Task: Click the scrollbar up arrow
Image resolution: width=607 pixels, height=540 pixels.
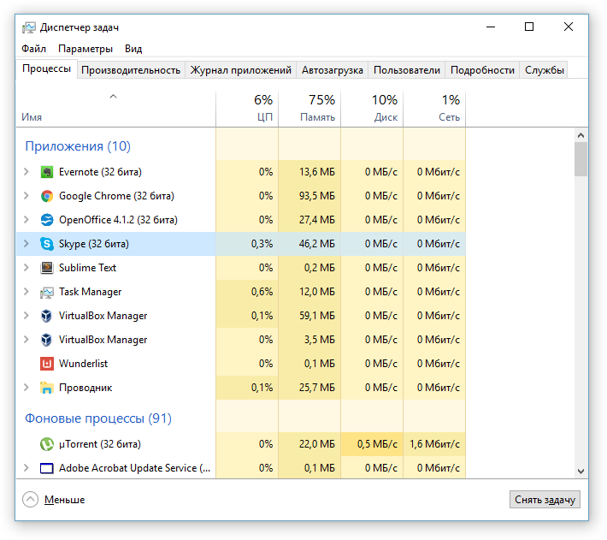Action: click(580, 135)
